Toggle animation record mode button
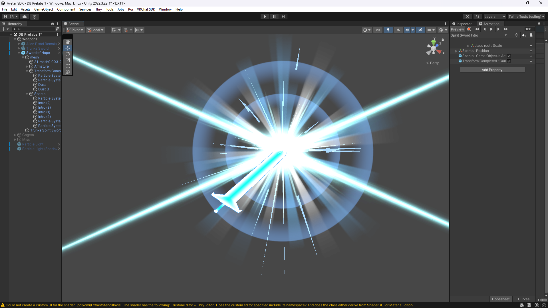 coord(469,29)
